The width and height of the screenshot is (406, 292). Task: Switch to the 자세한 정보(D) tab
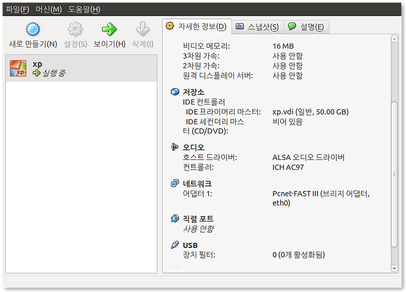[197, 27]
